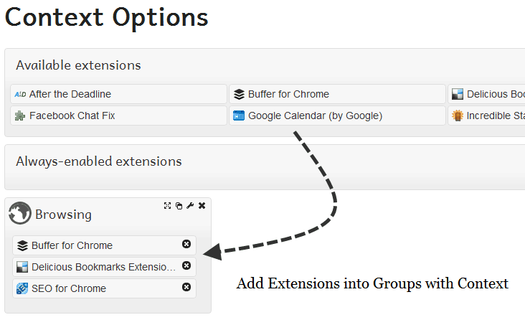Click the SEO for Chrome item in Browsing
Screen dimensions: 525x325
(x=69, y=288)
